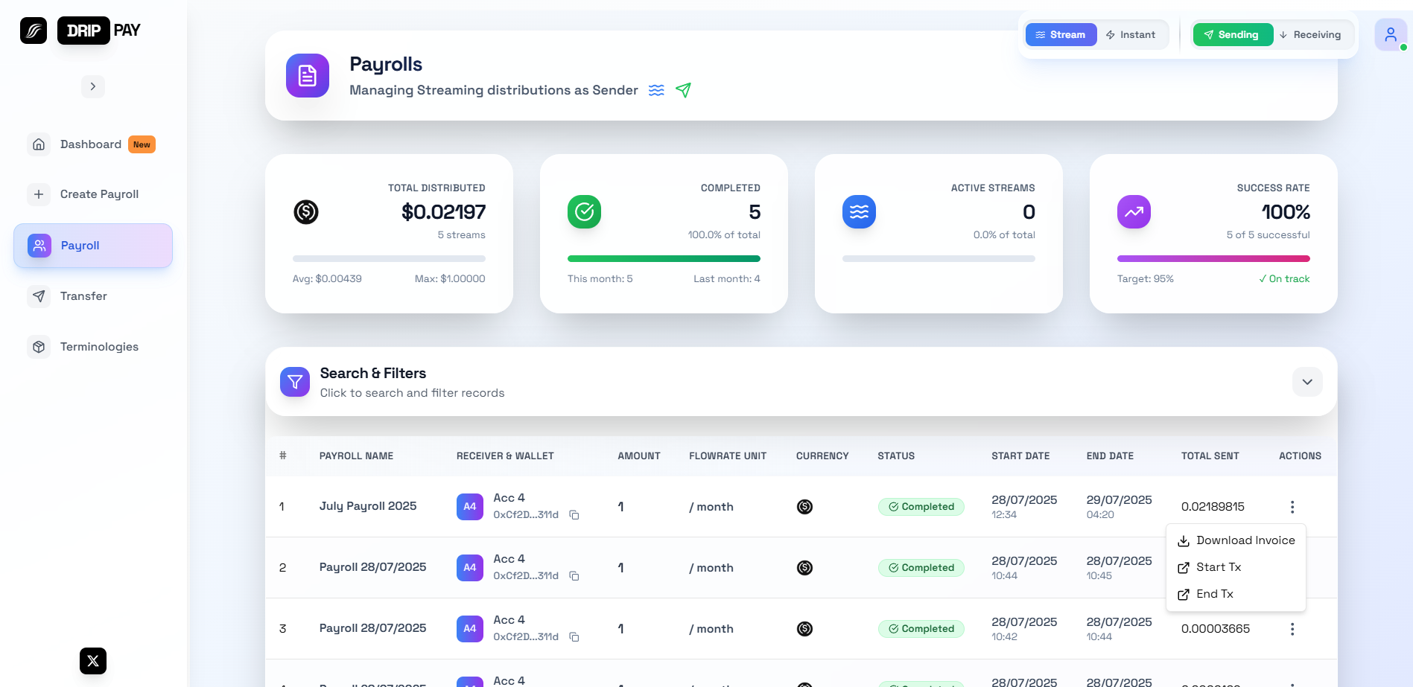Click the Total Distributed dollar coin icon
Screen dimensions: 1413x687
306,212
